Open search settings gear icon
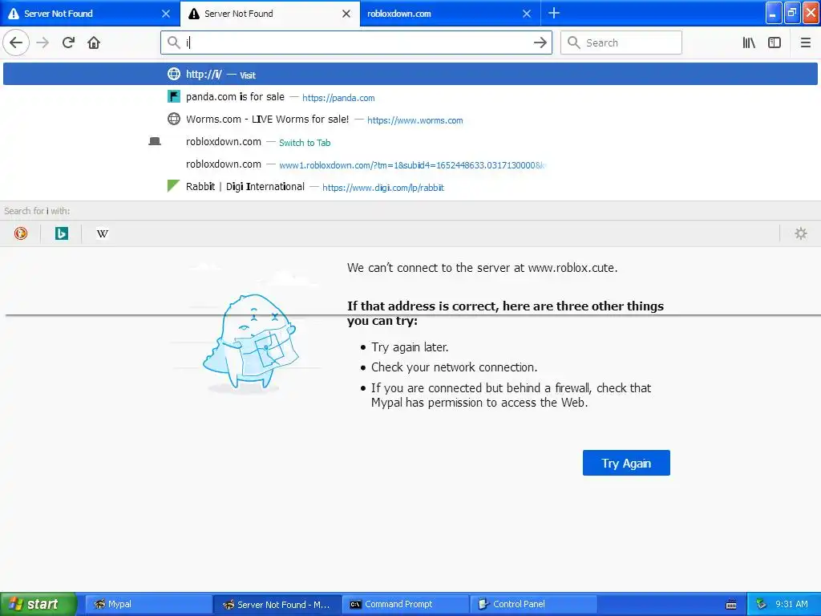This screenshot has height=616, width=821. click(801, 233)
